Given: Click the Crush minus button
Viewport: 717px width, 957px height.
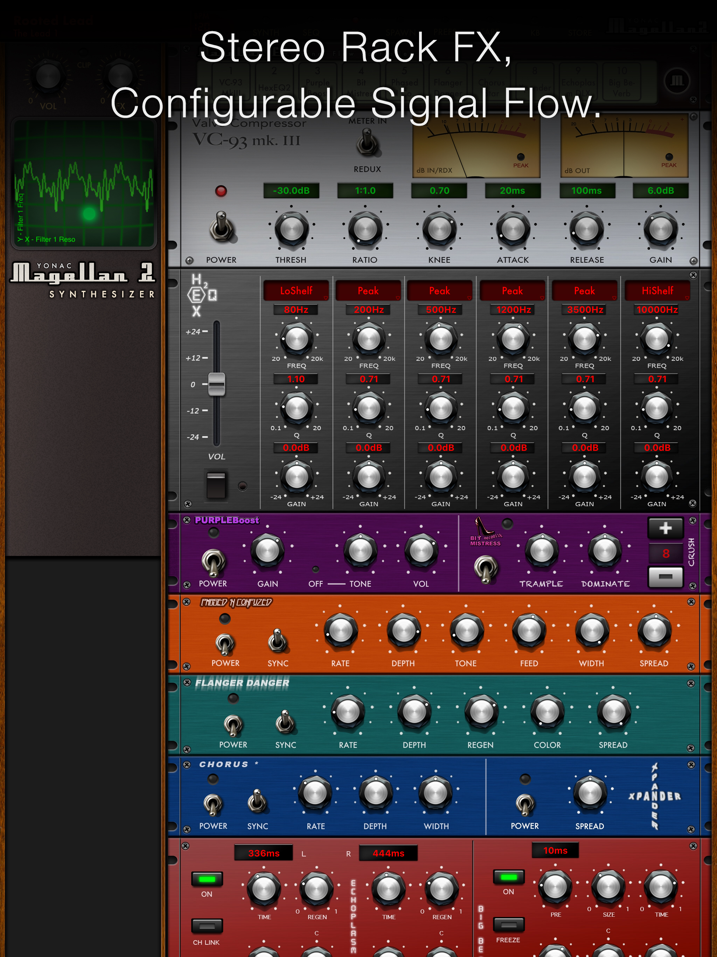Looking at the screenshot, I should point(665,577).
